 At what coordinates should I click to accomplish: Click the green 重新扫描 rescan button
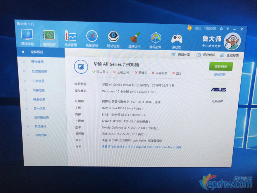221,66
